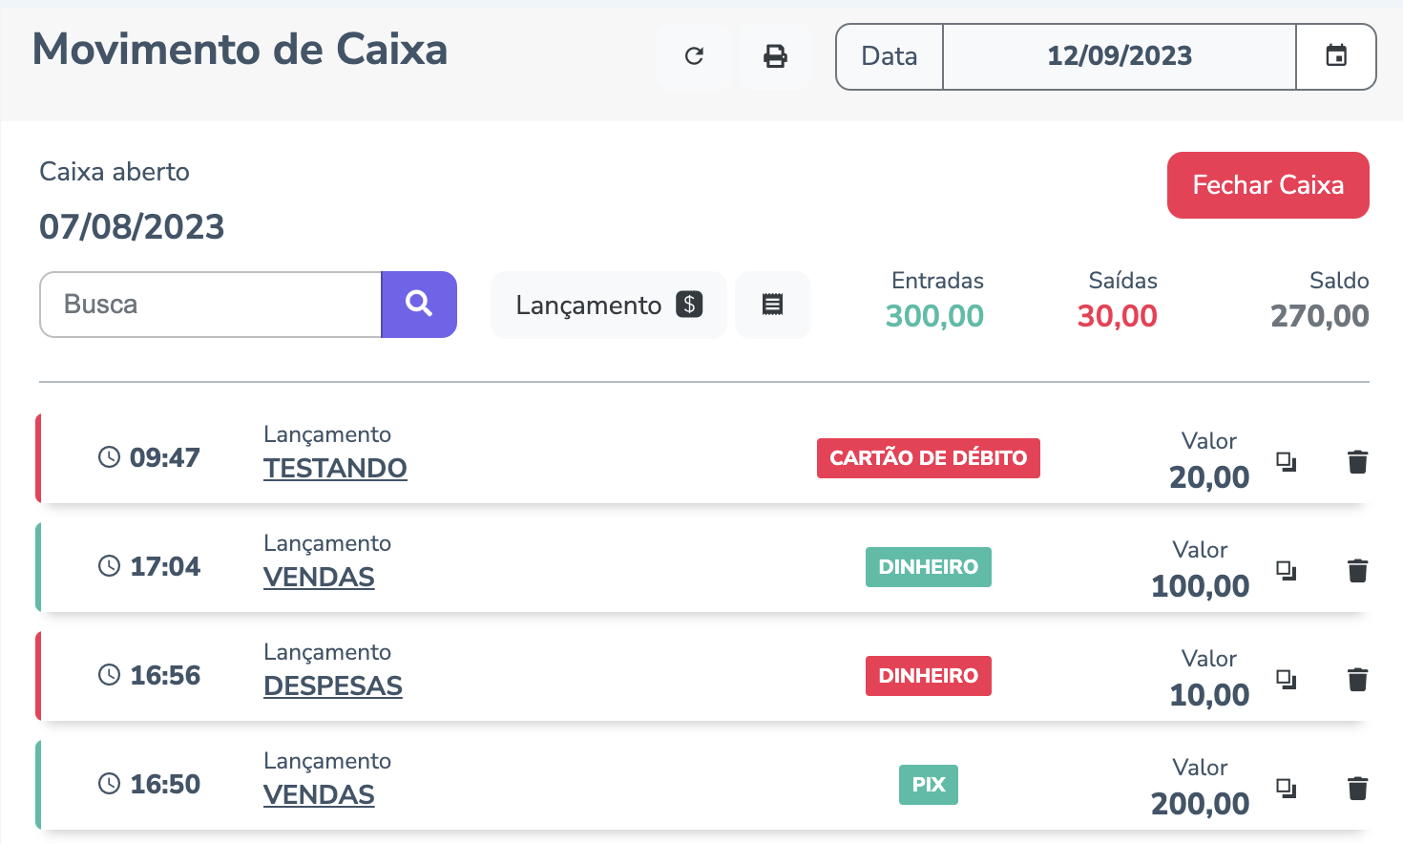This screenshot has width=1403, height=844.
Task: Delete the 16:50 PIX VENDAS entry
Action: click(1357, 789)
